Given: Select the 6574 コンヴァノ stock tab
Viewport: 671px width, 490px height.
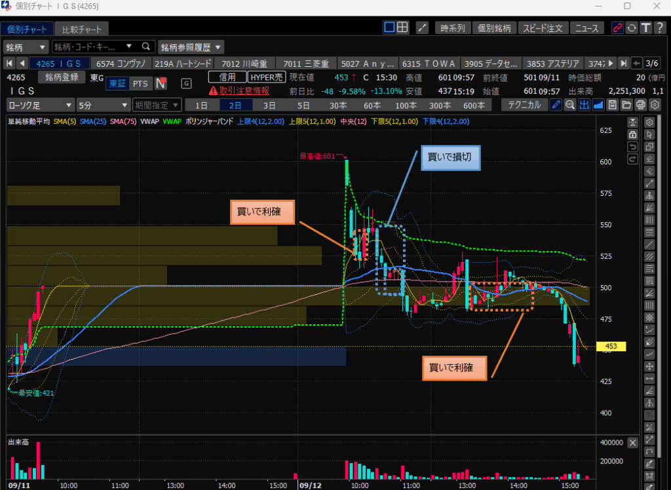Looking at the screenshot, I should (x=122, y=64).
